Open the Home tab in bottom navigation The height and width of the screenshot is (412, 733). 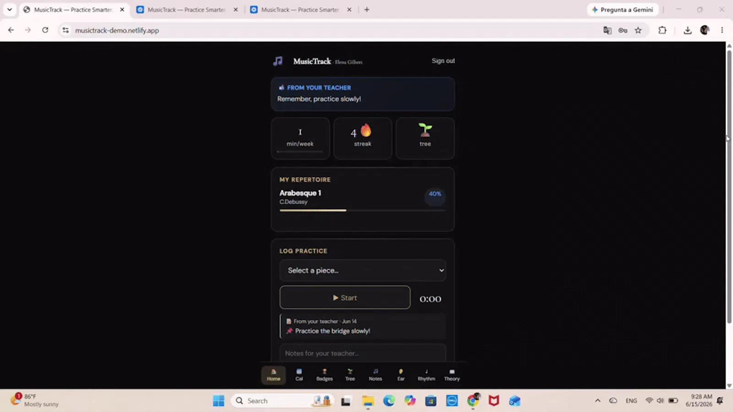[x=274, y=375]
